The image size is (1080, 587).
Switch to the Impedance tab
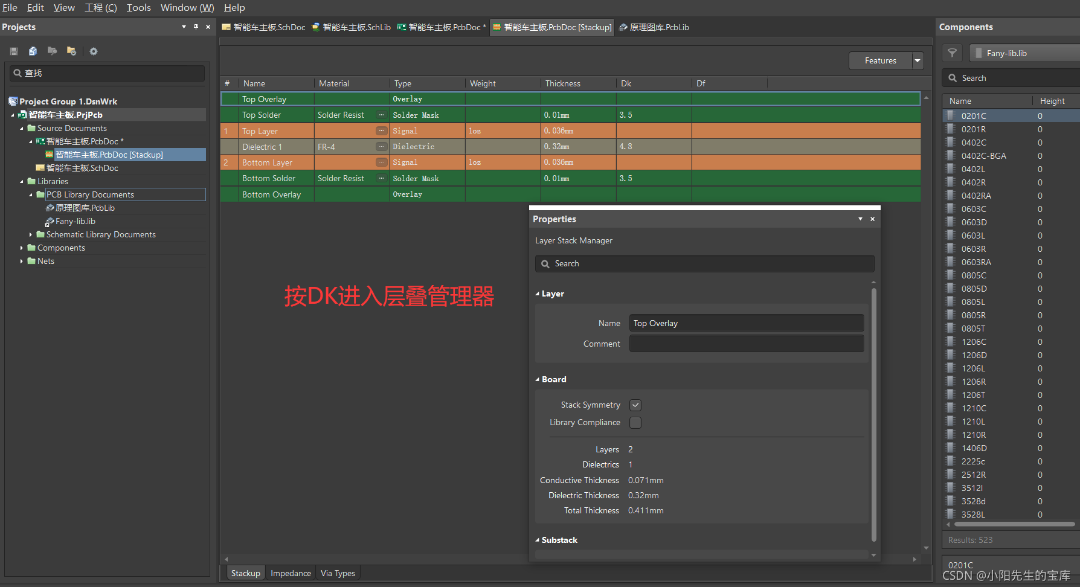291,573
